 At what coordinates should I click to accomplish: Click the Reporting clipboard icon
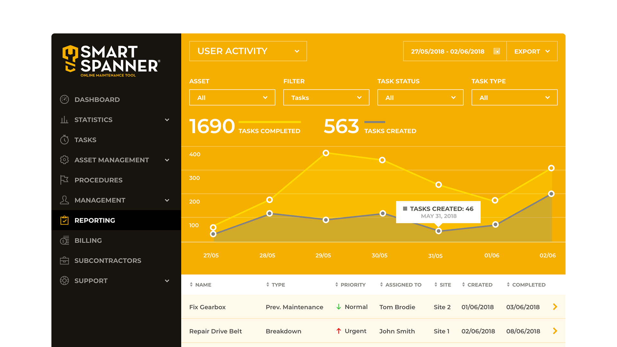(64, 220)
